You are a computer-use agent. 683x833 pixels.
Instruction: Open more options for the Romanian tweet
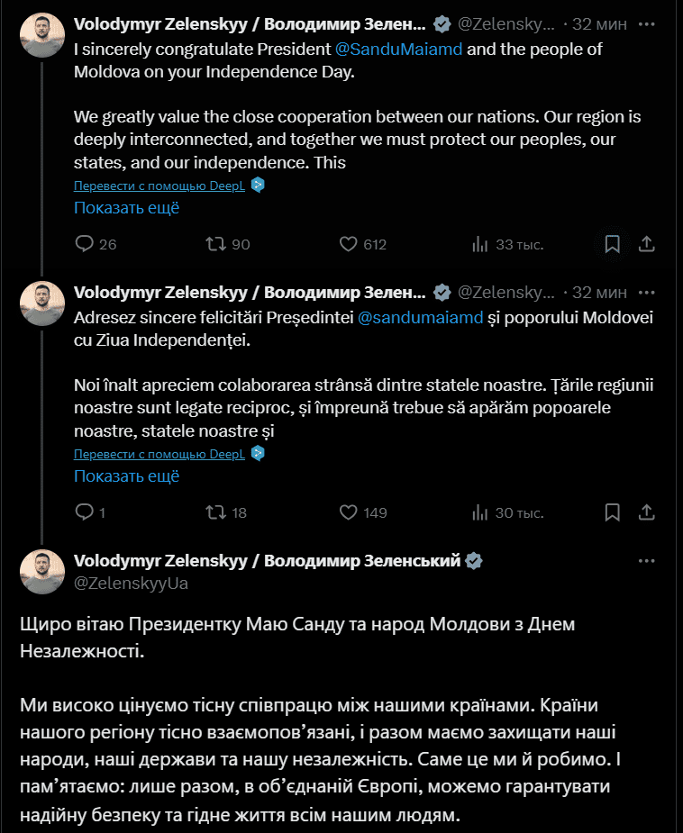click(x=646, y=291)
